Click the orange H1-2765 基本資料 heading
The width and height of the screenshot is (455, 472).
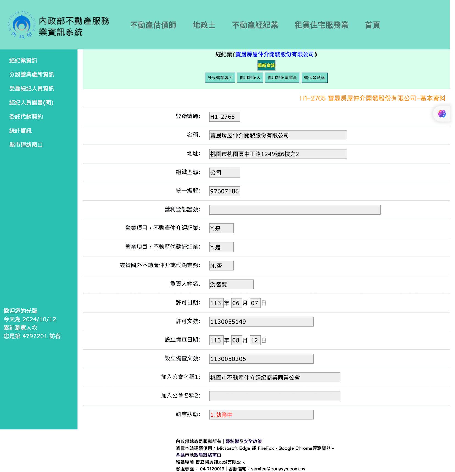(372, 98)
